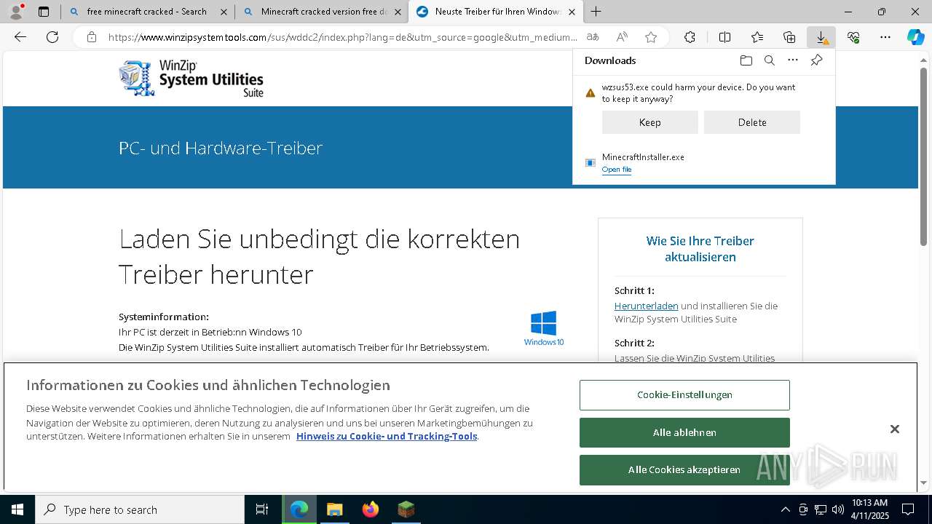The height and width of the screenshot is (524, 932).
Task: Open the taskbar clock and date
Action: 869,509
